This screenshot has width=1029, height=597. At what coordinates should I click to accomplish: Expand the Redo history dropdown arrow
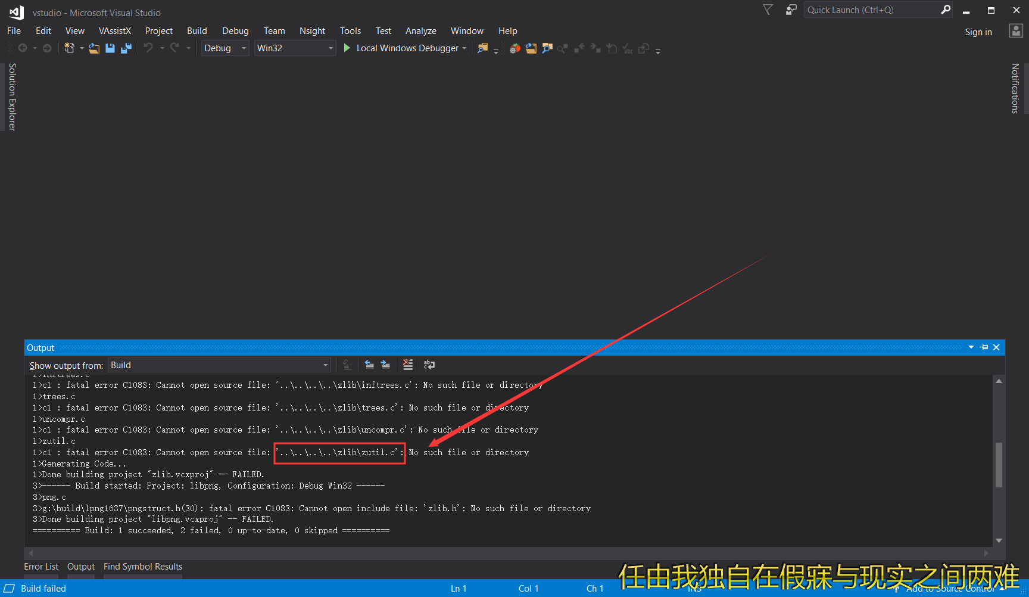pyautogui.click(x=188, y=48)
